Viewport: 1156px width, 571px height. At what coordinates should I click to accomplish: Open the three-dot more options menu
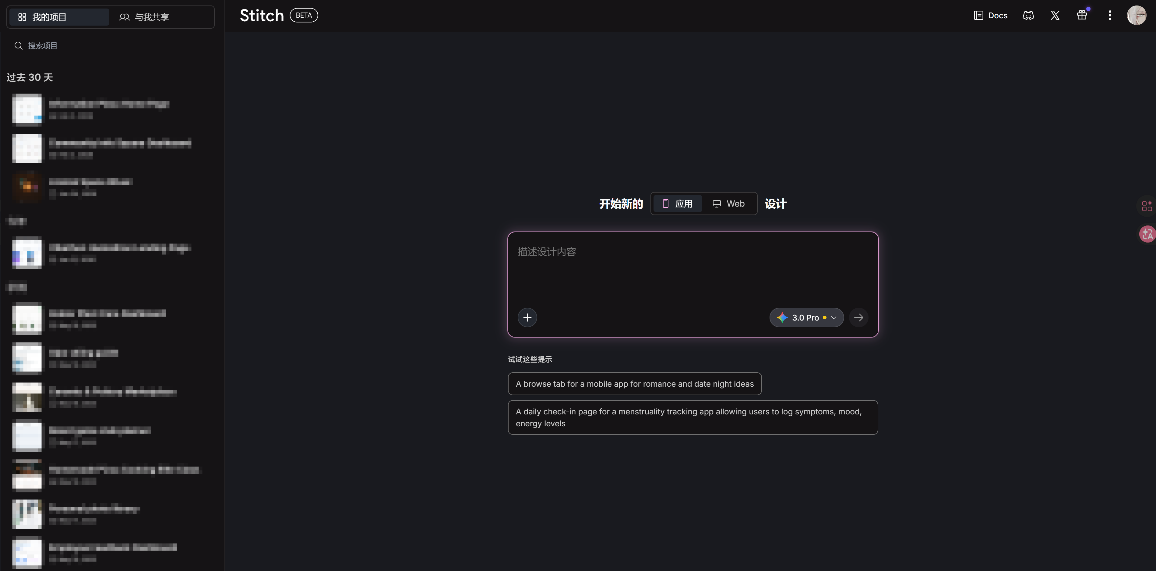(x=1110, y=16)
